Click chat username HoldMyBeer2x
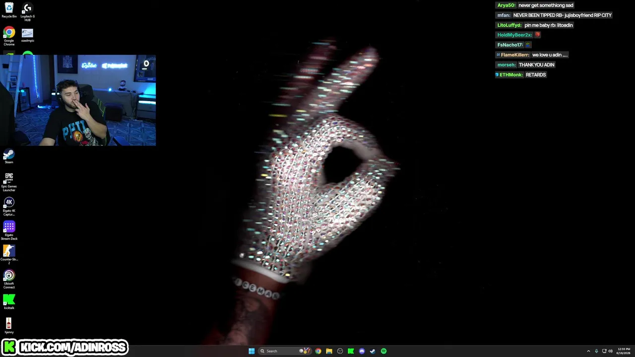This screenshot has height=357, width=635. pyautogui.click(x=514, y=35)
